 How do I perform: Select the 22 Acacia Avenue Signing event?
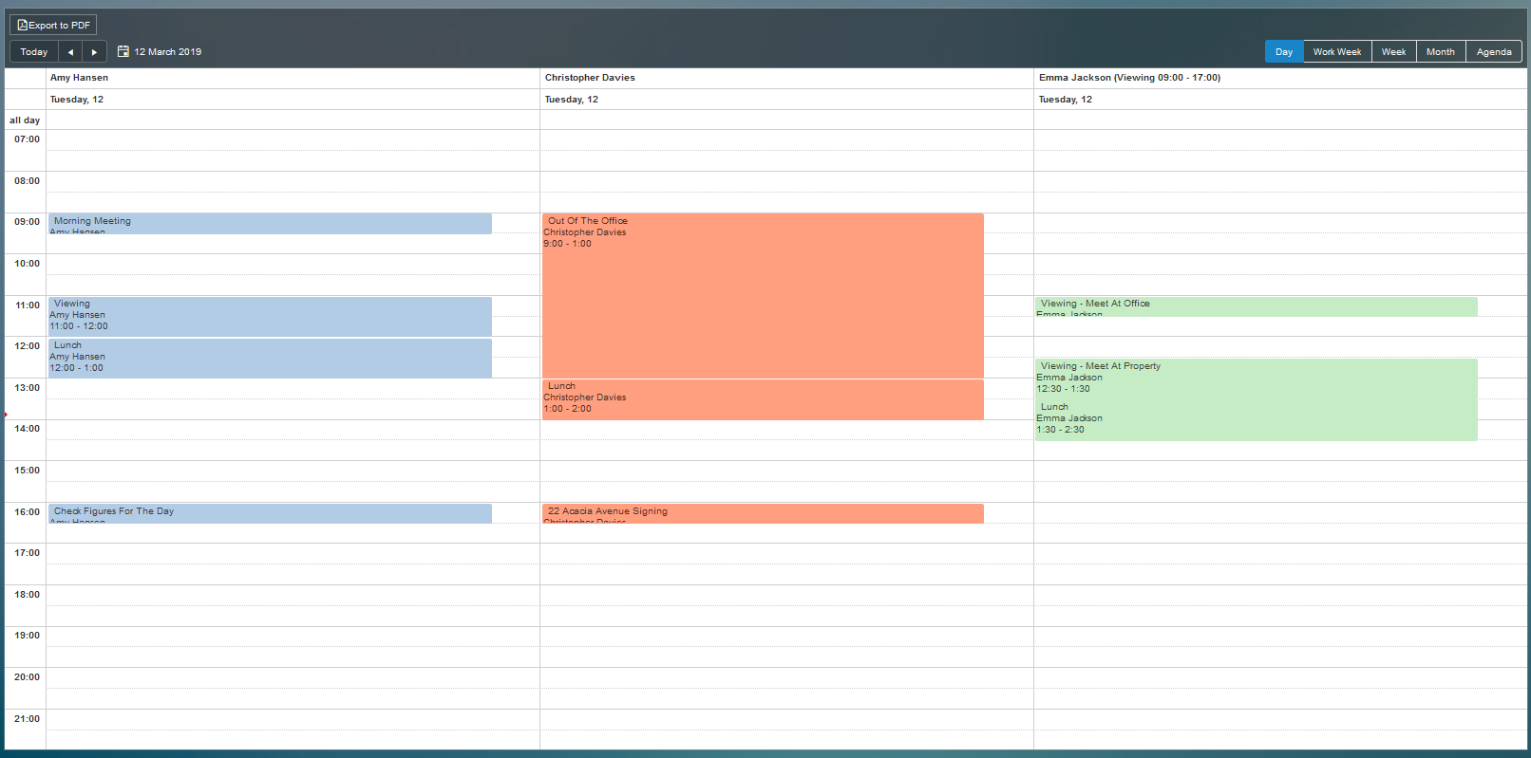tap(763, 513)
